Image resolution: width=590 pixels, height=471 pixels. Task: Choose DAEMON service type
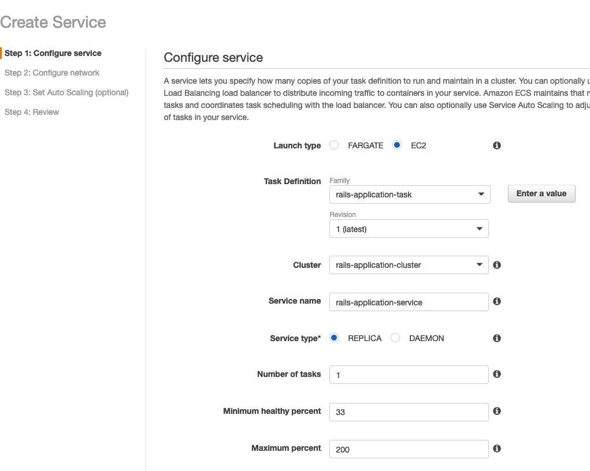395,338
